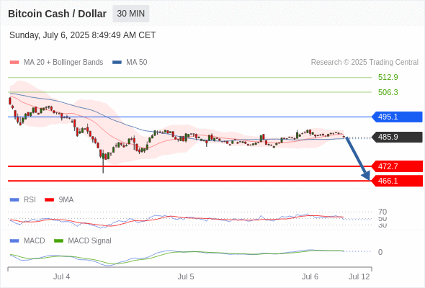Click the MA 50 blue legend swatch
This screenshot has height=288, width=425.
[x=117, y=63]
